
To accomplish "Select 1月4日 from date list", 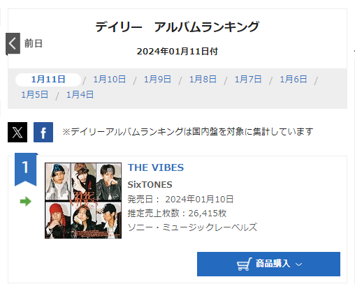I will pos(80,95).
